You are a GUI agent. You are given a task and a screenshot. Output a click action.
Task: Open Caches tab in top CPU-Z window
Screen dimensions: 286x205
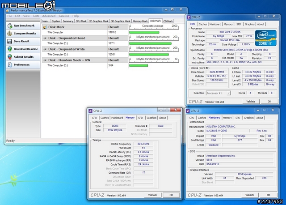pyautogui.click(x=203, y=24)
